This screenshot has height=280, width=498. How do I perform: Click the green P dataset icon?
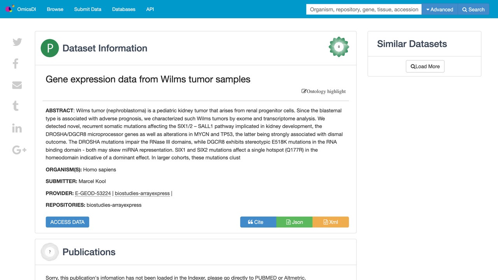[x=50, y=48]
